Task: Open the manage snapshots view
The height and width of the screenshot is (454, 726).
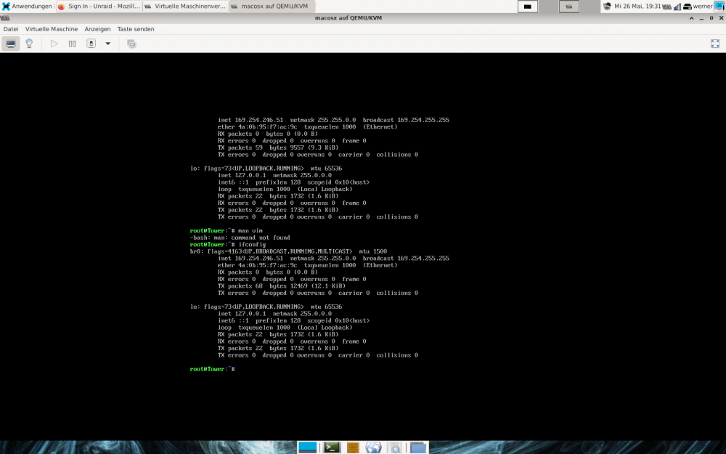Action: [x=131, y=44]
